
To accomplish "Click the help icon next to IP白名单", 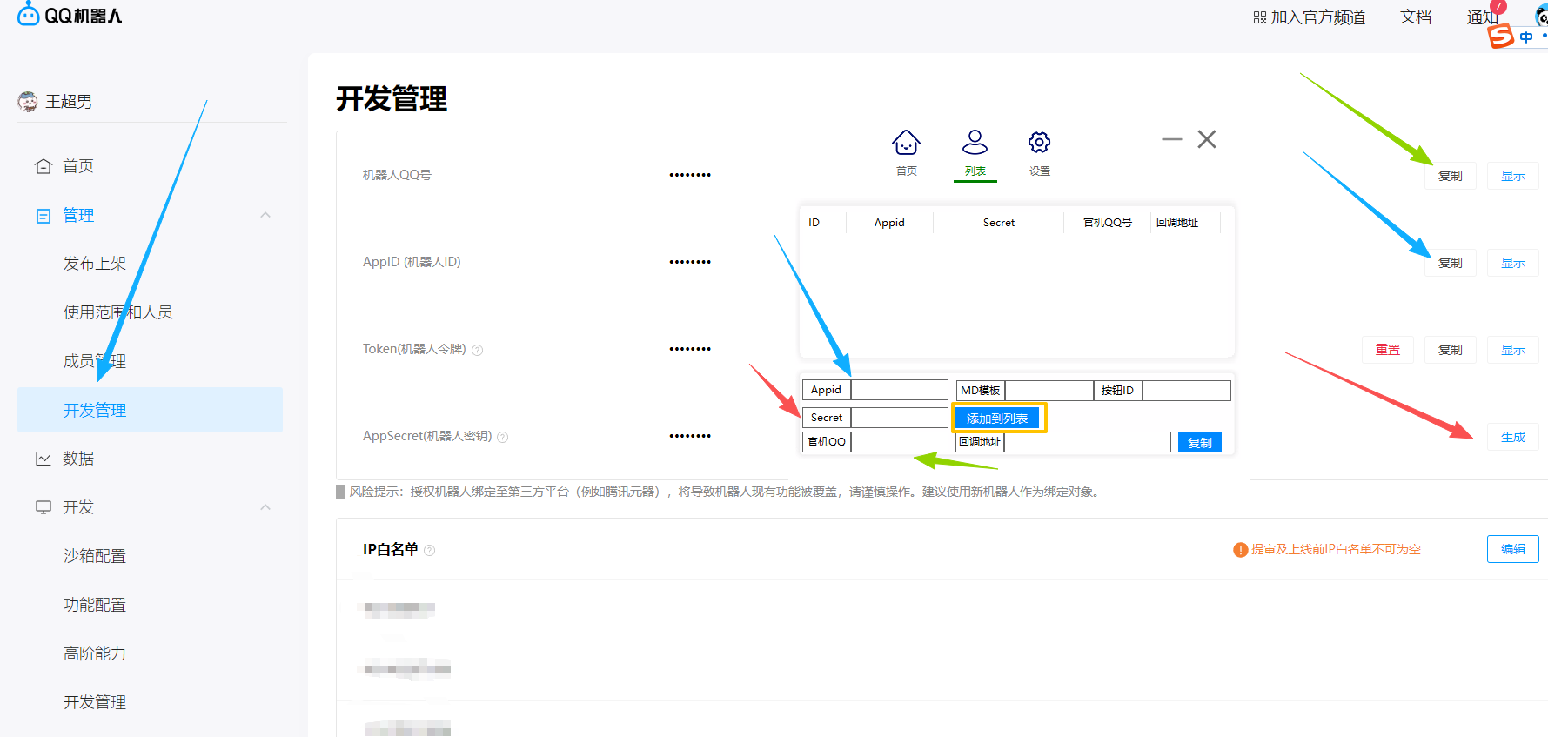I will 429,550.
